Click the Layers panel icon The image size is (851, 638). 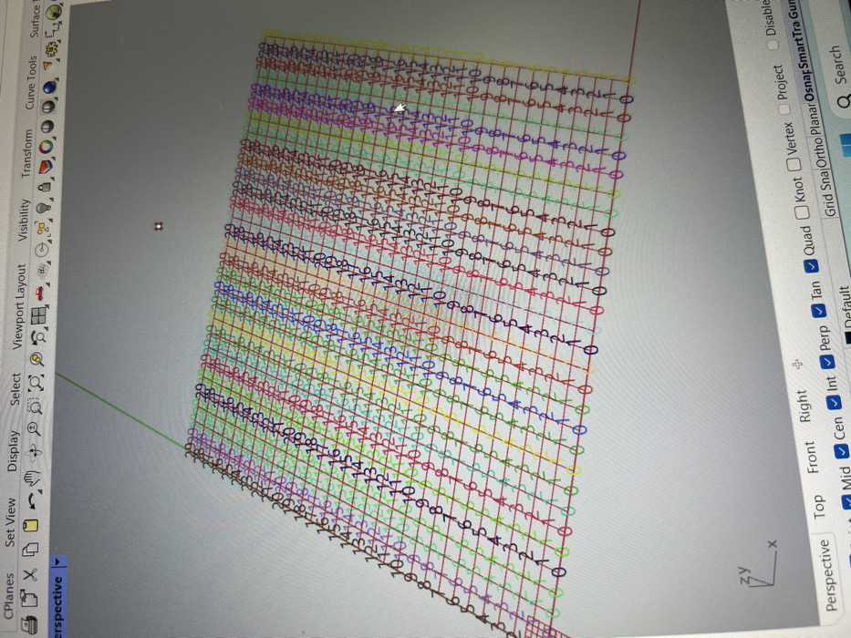(x=47, y=167)
